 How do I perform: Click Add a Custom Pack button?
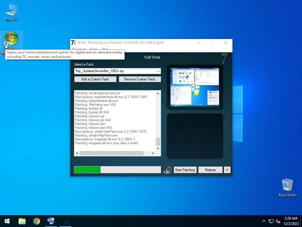pyautogui.click(x=95, y=79)
